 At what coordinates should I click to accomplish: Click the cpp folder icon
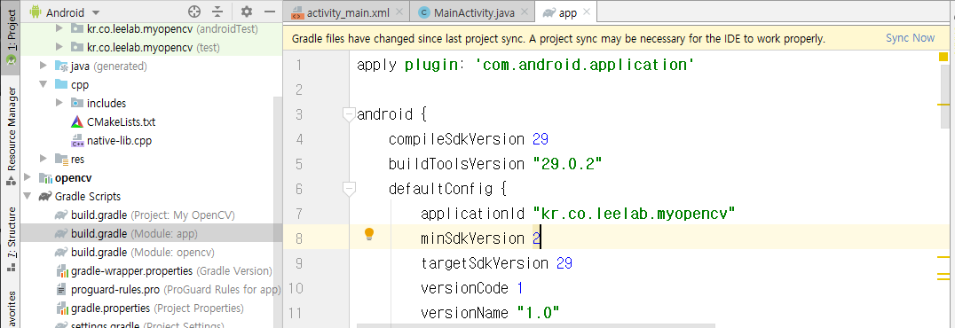61,84
